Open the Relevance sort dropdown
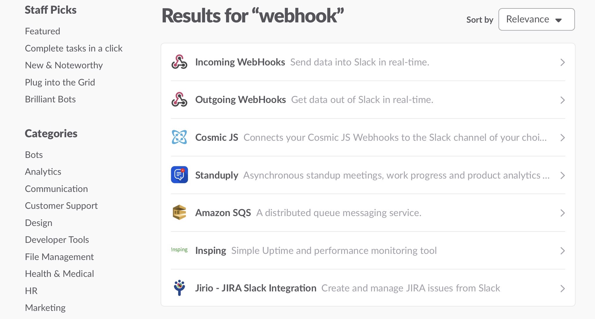The image size is (595, 319). point(536,19)
